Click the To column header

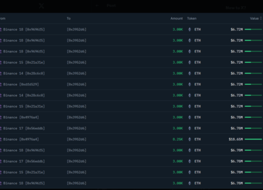click(69, 19)
